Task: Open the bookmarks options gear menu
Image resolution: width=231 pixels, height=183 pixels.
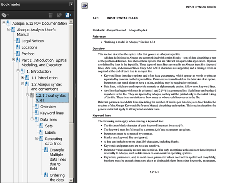Action: [x=5, y=15]
